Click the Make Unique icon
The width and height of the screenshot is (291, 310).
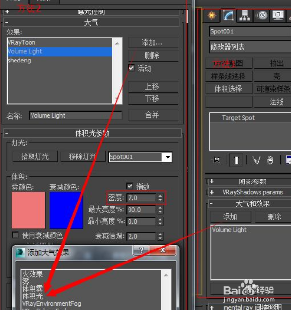point(257,160)
